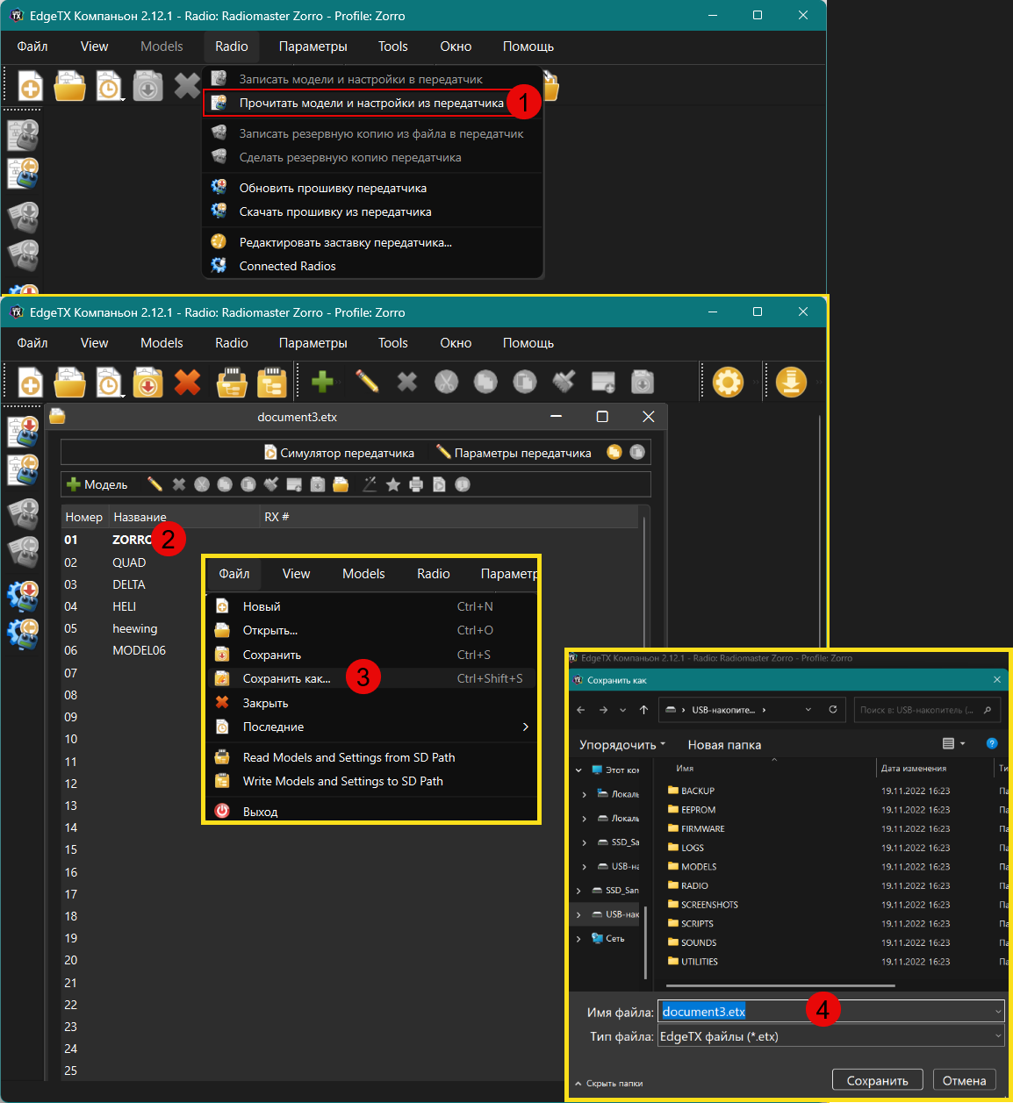Viewport: 1013px width, 1103px height.
Task: Click the Название column header in the models table
Action: point(140,517)
